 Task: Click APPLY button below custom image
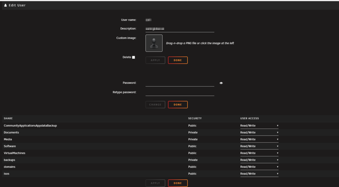[x=155, y=60]
